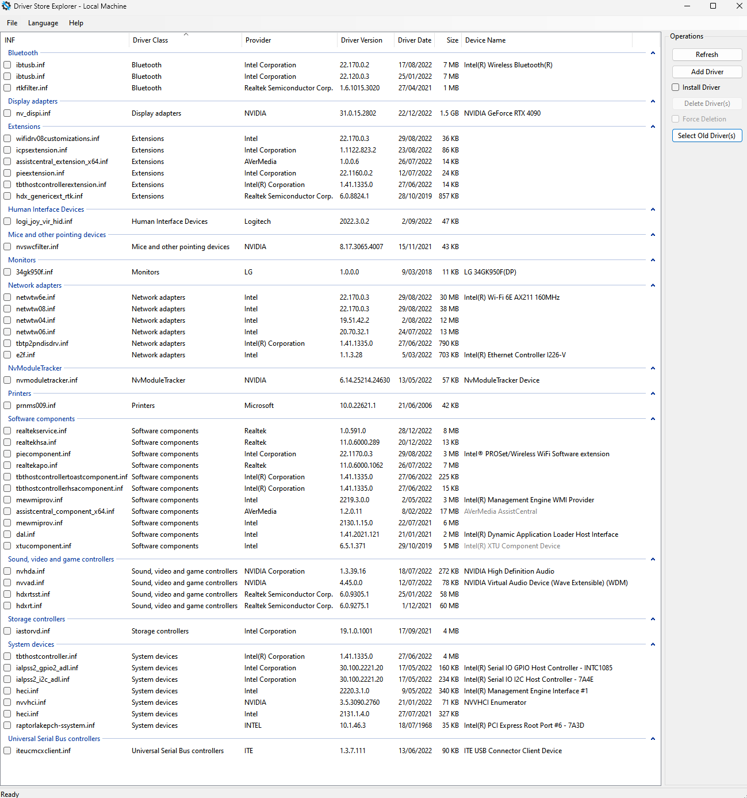Enable the Force Deletion checkbox
747x798 pixels.
pyautogui.click(x=675, y=119)
